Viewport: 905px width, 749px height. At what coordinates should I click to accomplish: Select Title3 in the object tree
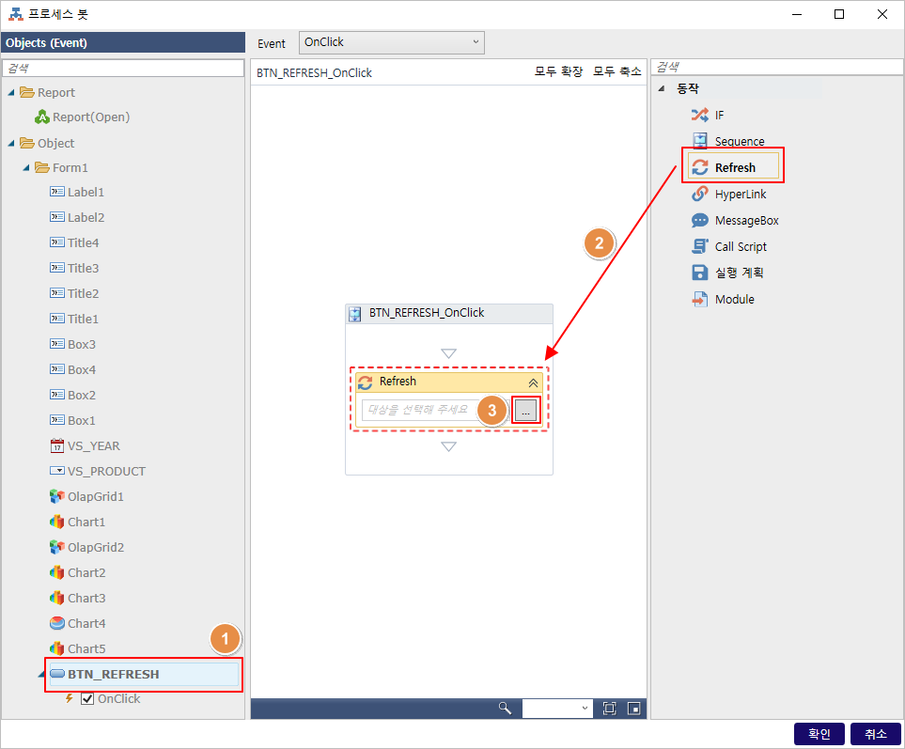coord(83,269)
